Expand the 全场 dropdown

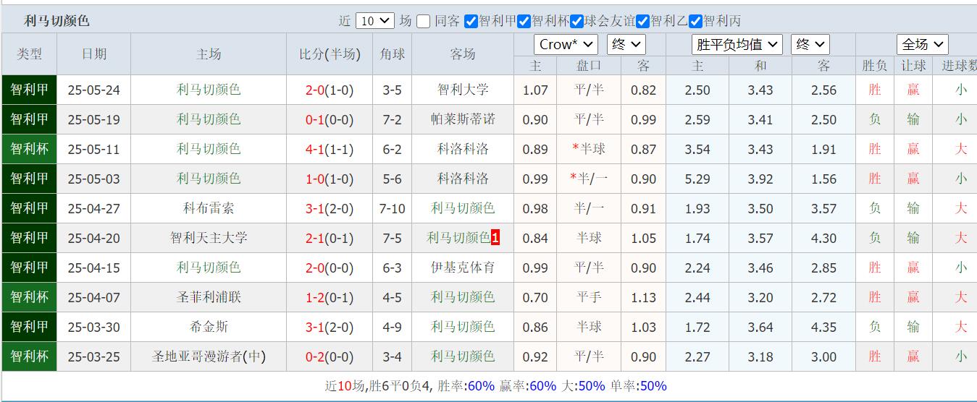point(922,45)
